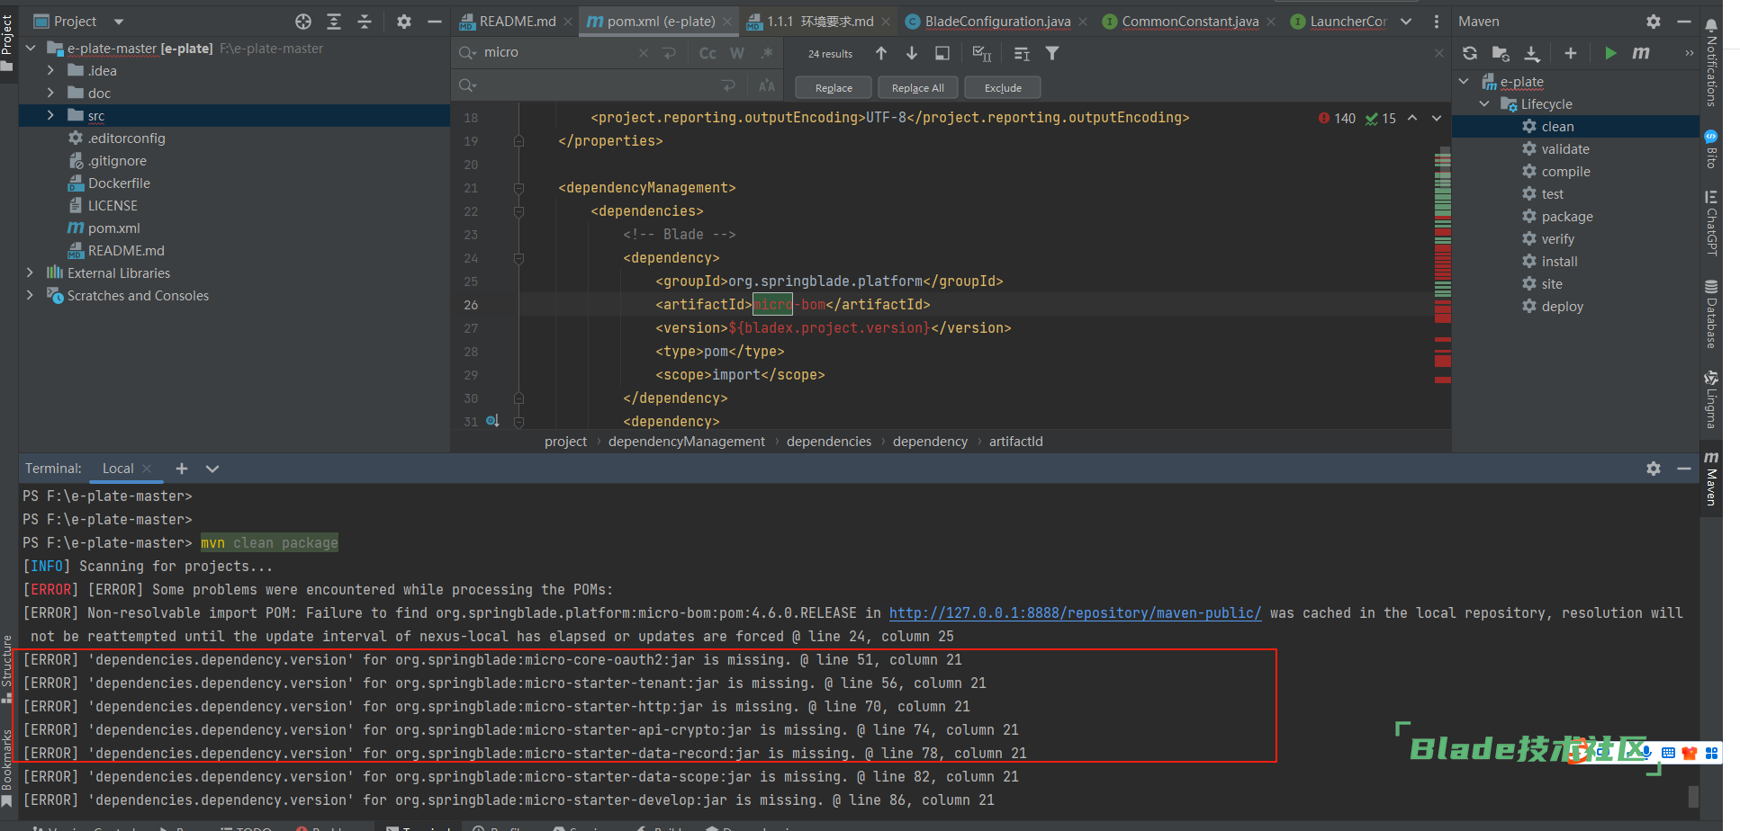
Task: Open Project panel settings gear
Action: click(403, 22)
